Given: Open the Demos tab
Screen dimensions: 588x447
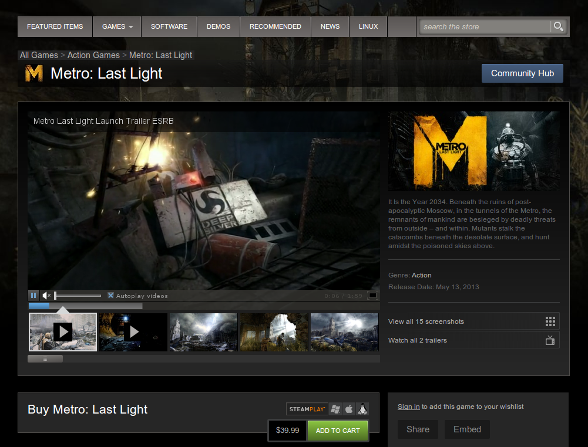Looking at the screenshot, I should [219, 26].
